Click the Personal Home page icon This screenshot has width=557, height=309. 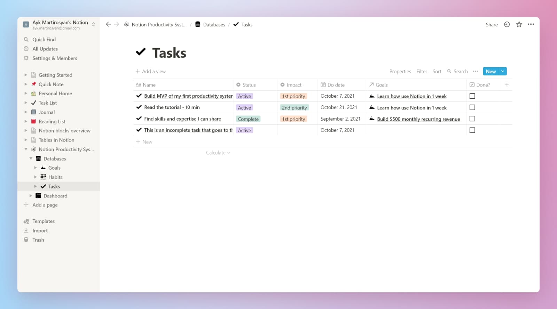point(34,93)
